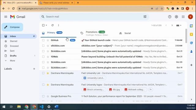
Task: Star the 10Web email
Action: (x=48, y=57)
